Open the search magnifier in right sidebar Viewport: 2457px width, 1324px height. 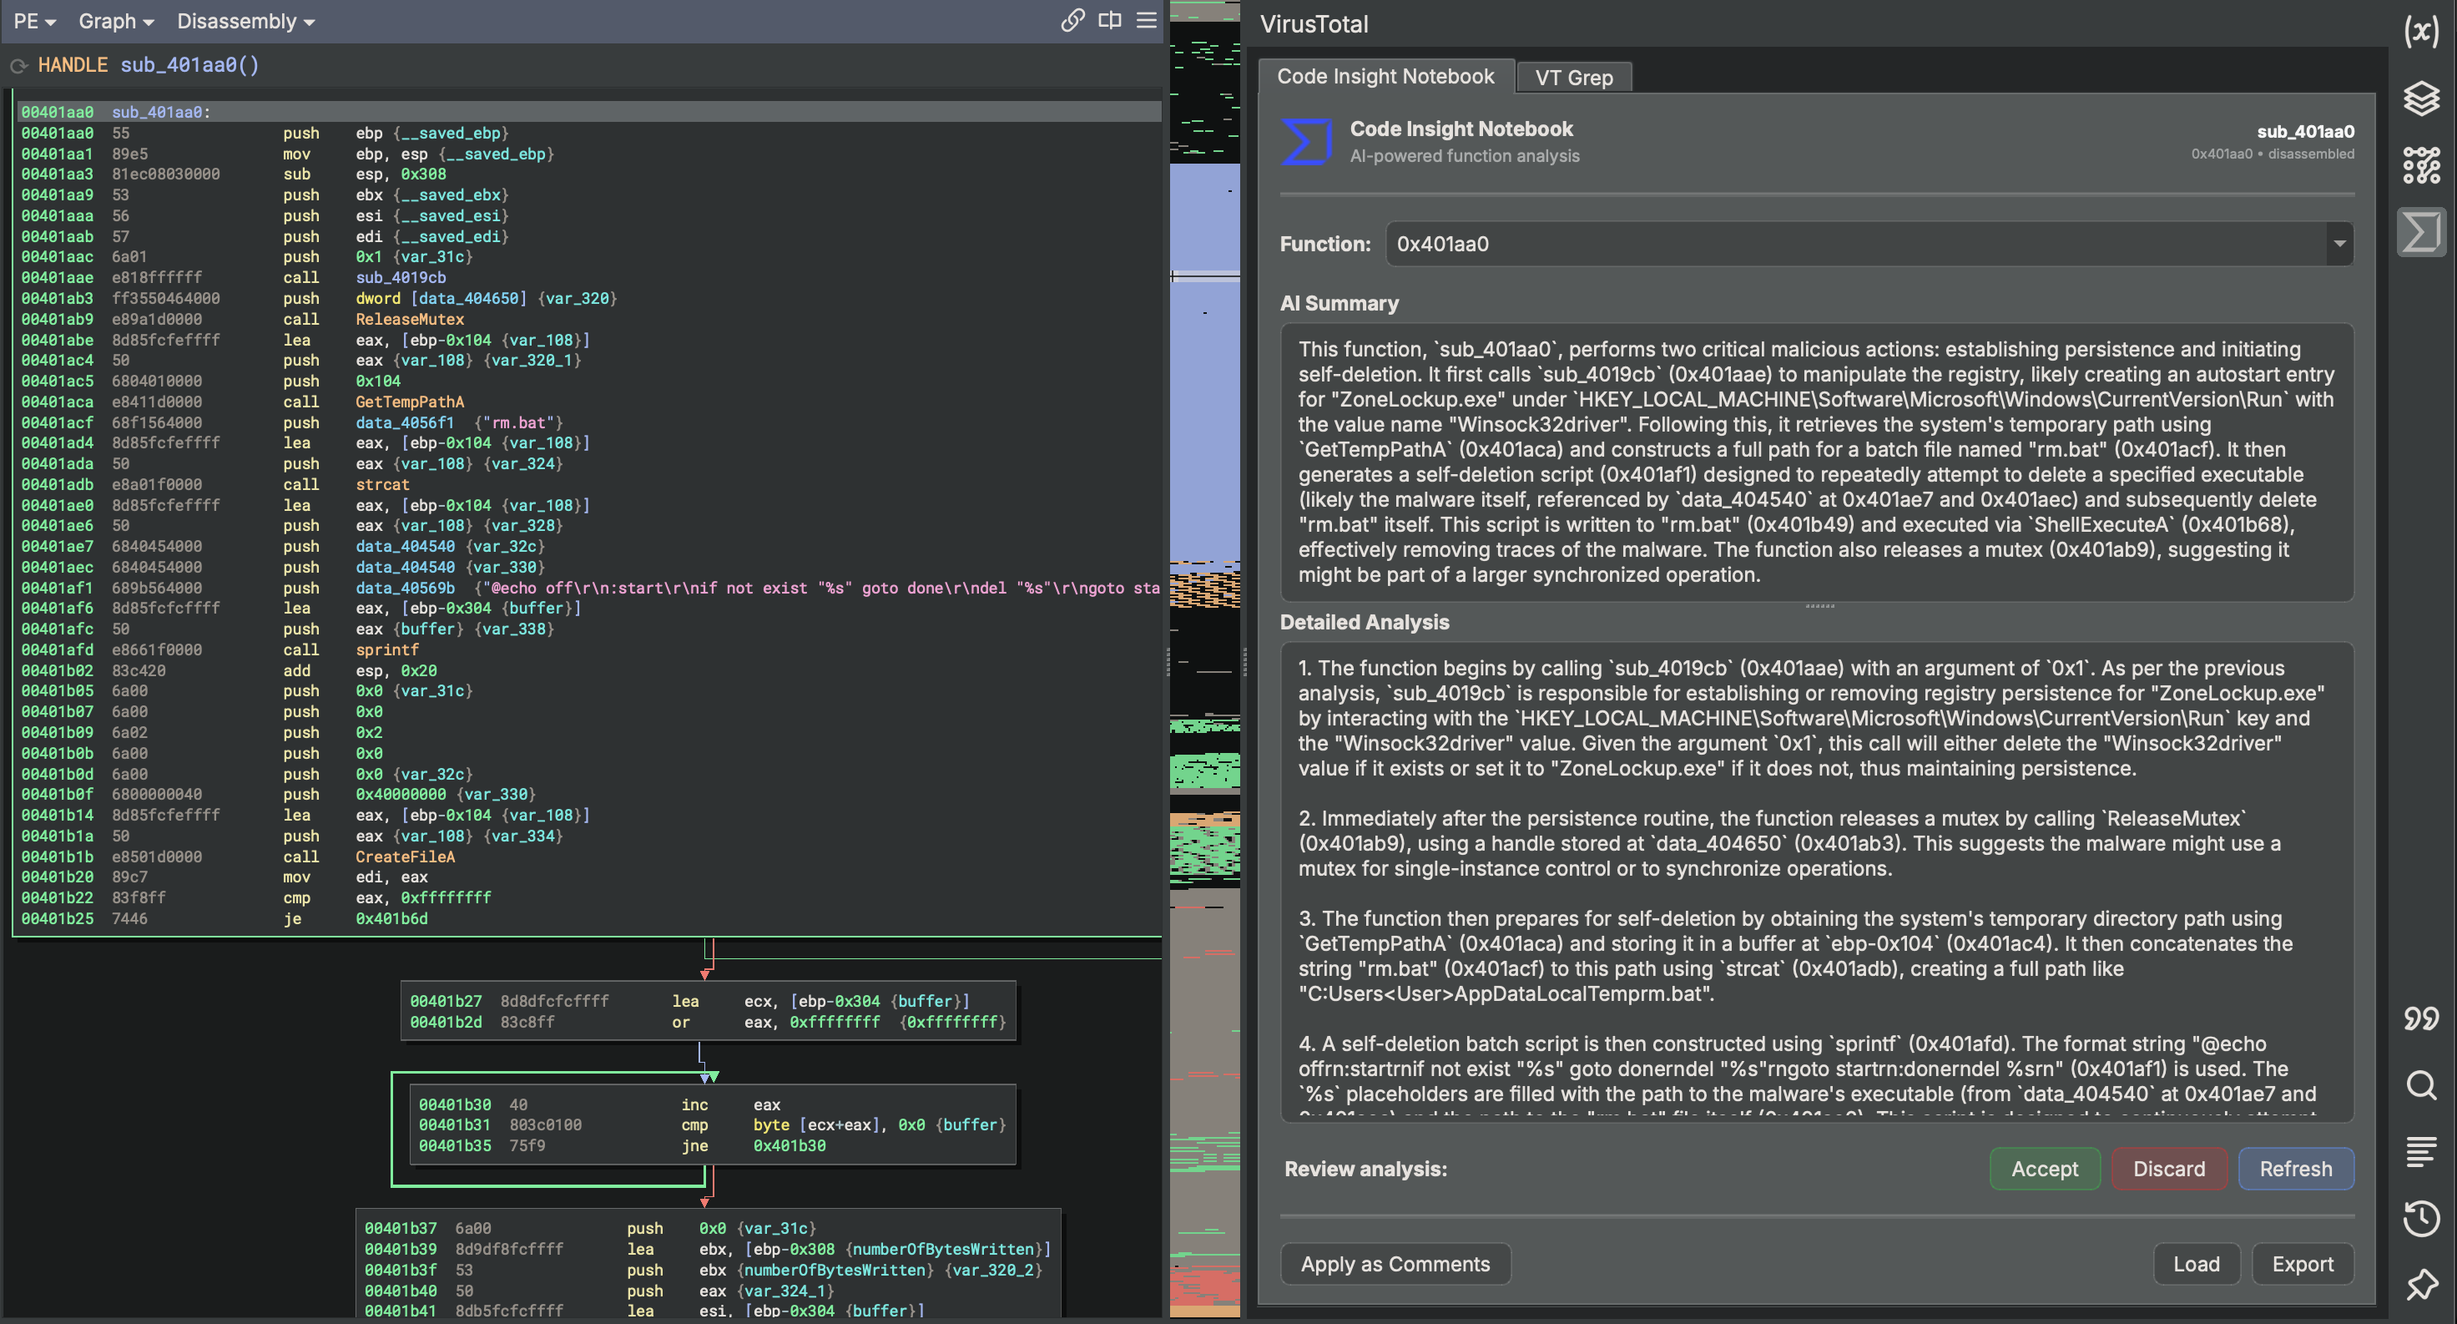(2422, 1085)
